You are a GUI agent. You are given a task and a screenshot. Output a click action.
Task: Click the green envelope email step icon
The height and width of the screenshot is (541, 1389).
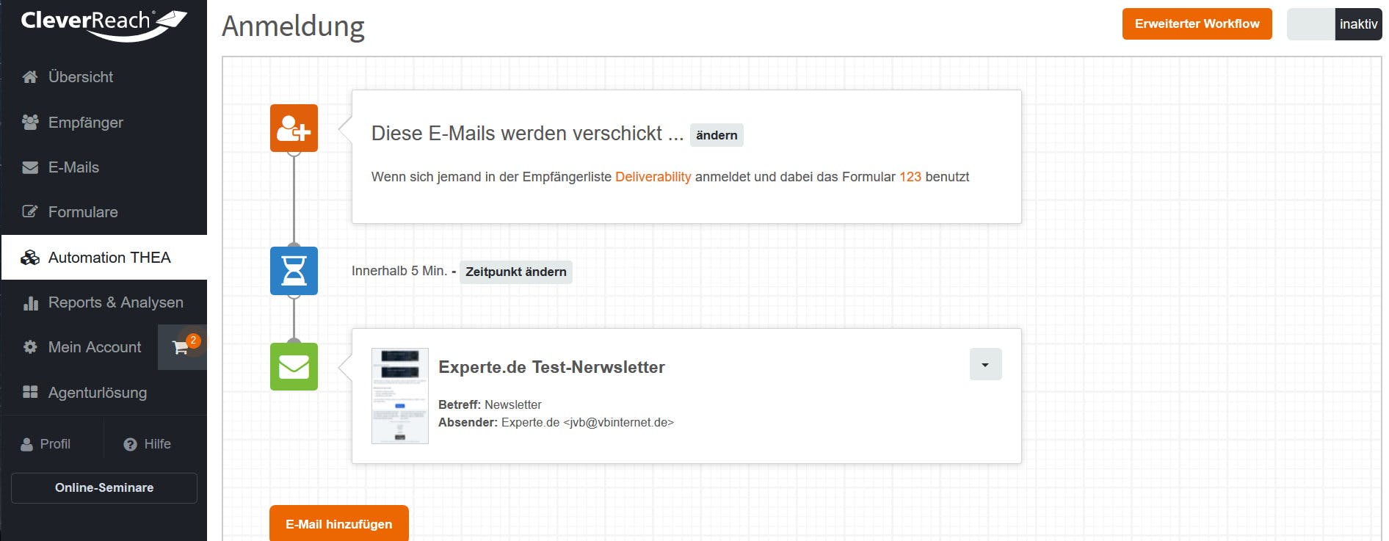tap(293, 366)
